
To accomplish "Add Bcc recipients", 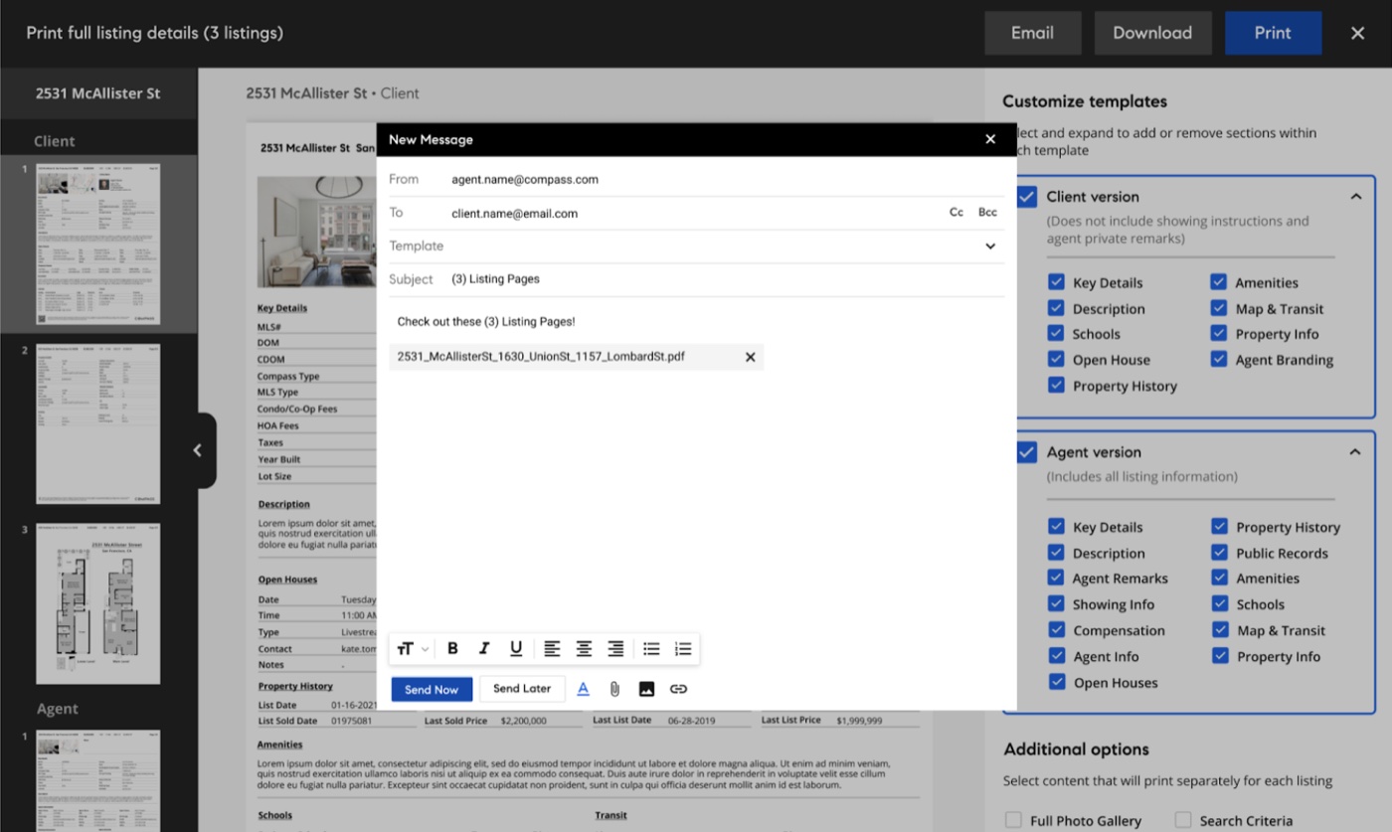I will click(987, 213).
